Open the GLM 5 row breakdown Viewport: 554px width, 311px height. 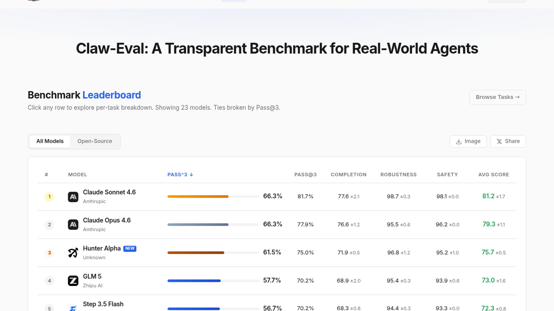(x=92, y=277)
